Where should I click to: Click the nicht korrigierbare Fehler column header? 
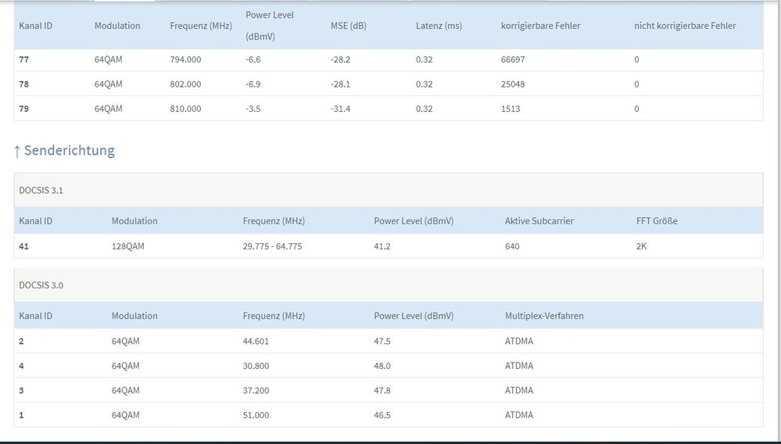point(685,26)
